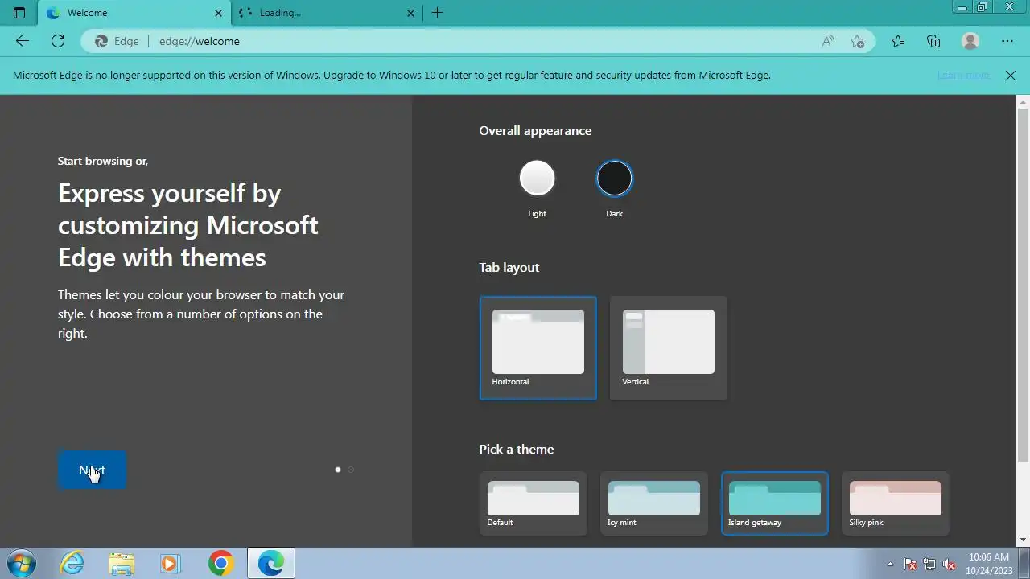Click the Learn more link

pos(964,75)
